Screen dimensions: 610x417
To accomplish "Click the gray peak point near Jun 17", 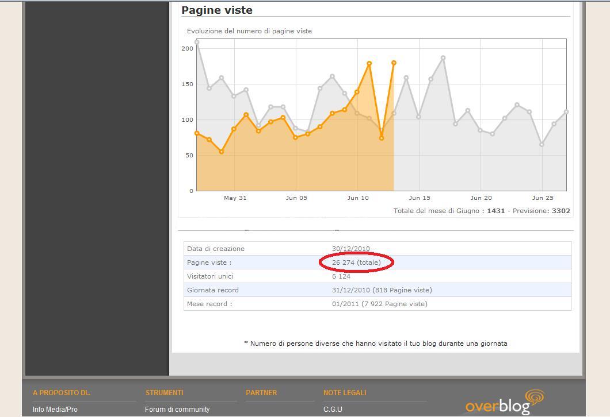I will [x=443, y=57].
